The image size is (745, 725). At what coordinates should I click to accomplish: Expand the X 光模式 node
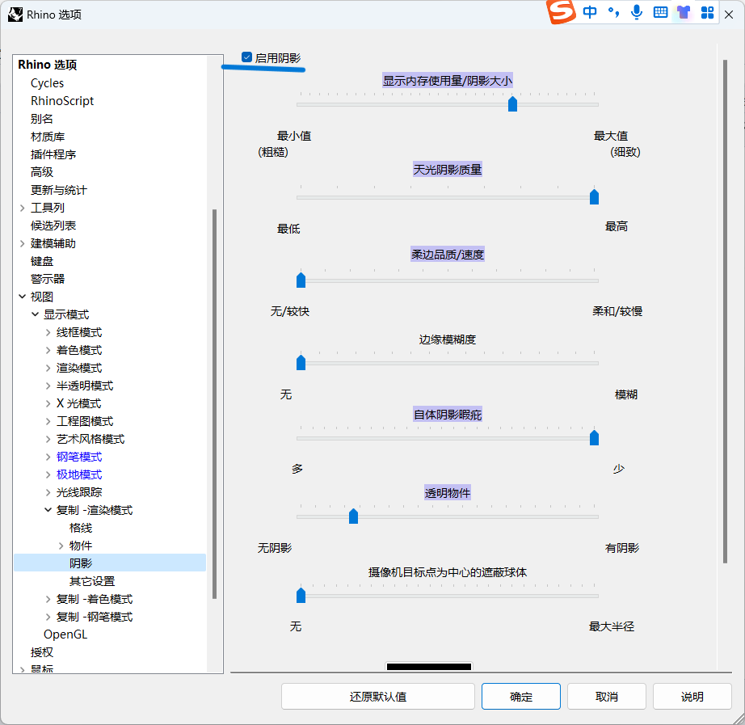(x=48, y=403)
